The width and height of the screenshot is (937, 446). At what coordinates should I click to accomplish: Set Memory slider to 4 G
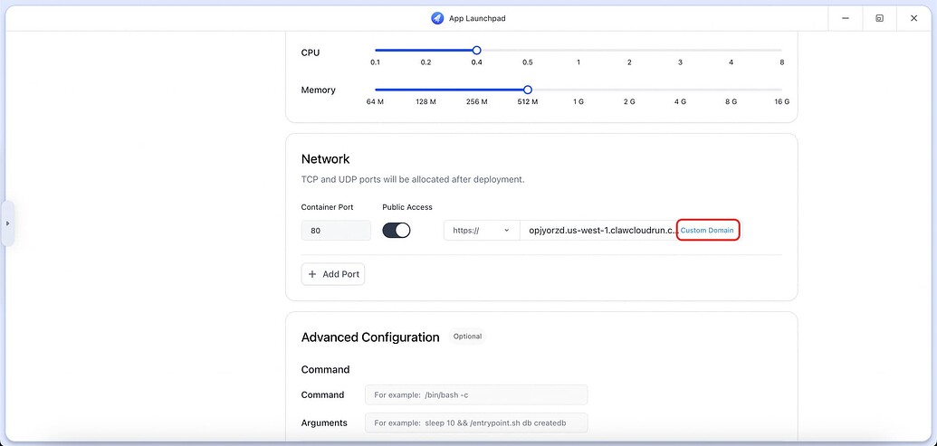coord(680,90)
